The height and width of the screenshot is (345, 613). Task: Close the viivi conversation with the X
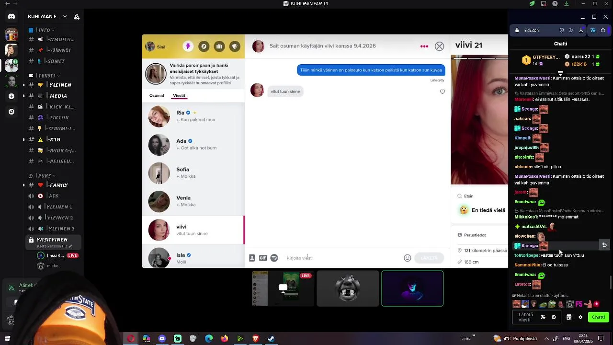pos(439,46)
